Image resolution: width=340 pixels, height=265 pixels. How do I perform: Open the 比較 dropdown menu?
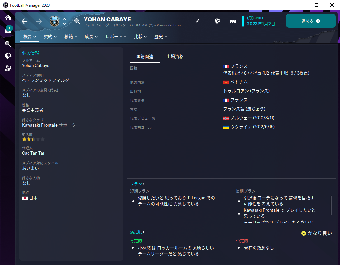pos(140,37)
